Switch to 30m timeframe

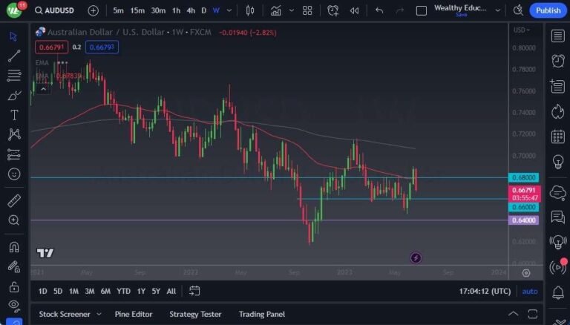[x=158, y=10]
